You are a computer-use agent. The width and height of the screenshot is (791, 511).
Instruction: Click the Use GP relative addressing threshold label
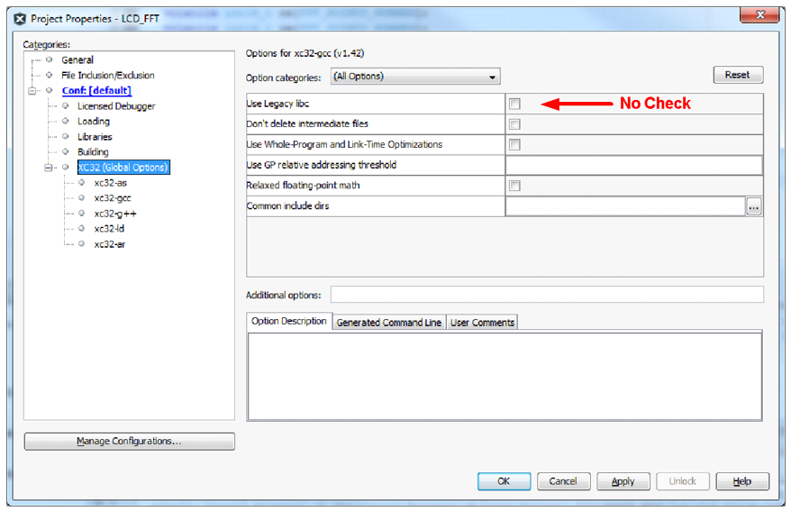322,165
